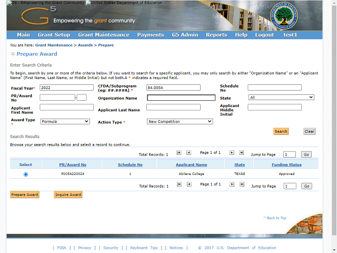
Task: Go to previous page in top pager
Action: pos(189,152)
